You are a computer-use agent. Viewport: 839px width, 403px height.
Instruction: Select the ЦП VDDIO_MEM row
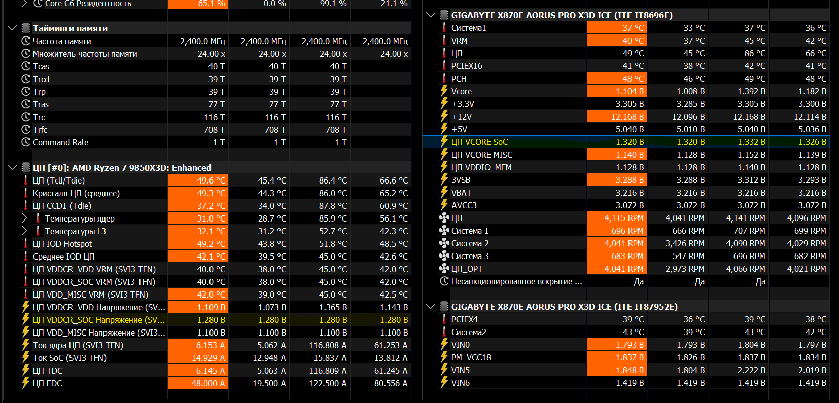[x=634, y=167]
